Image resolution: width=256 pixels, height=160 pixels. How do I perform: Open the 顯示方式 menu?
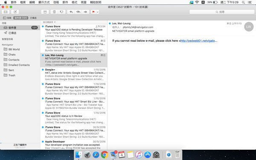click(x=44, y=2)
